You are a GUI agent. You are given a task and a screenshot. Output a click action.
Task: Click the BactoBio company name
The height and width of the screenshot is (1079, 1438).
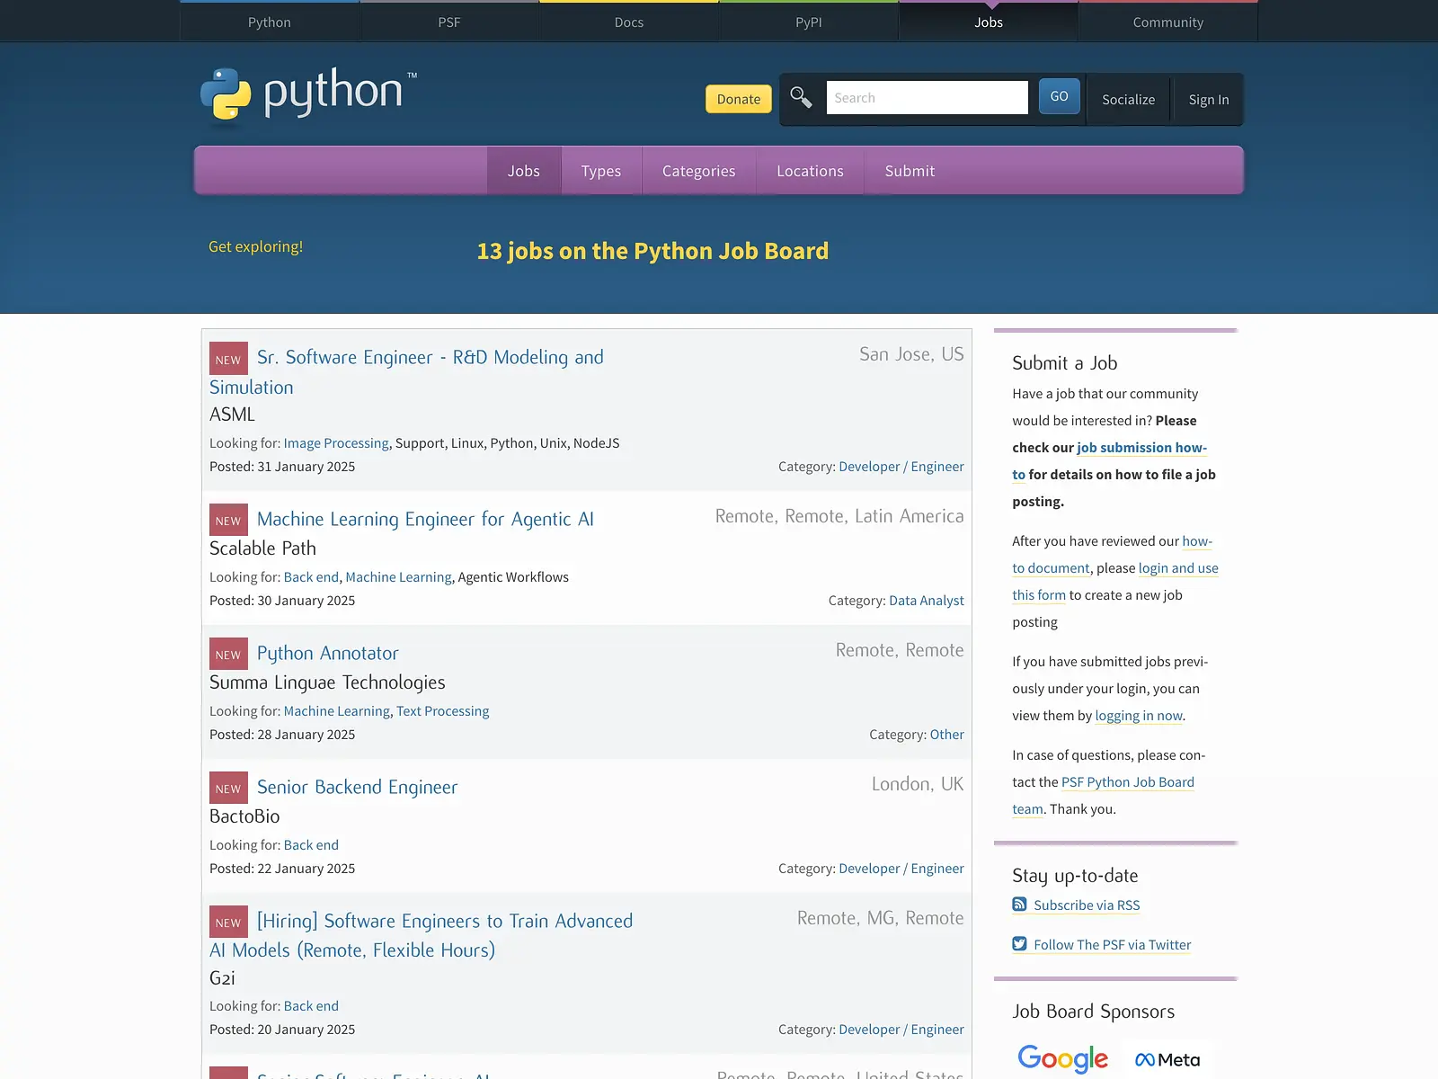point(244,816)
